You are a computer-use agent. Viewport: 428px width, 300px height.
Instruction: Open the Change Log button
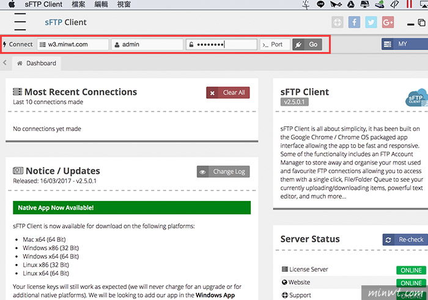pyautogui.click(x=223, y=171)
